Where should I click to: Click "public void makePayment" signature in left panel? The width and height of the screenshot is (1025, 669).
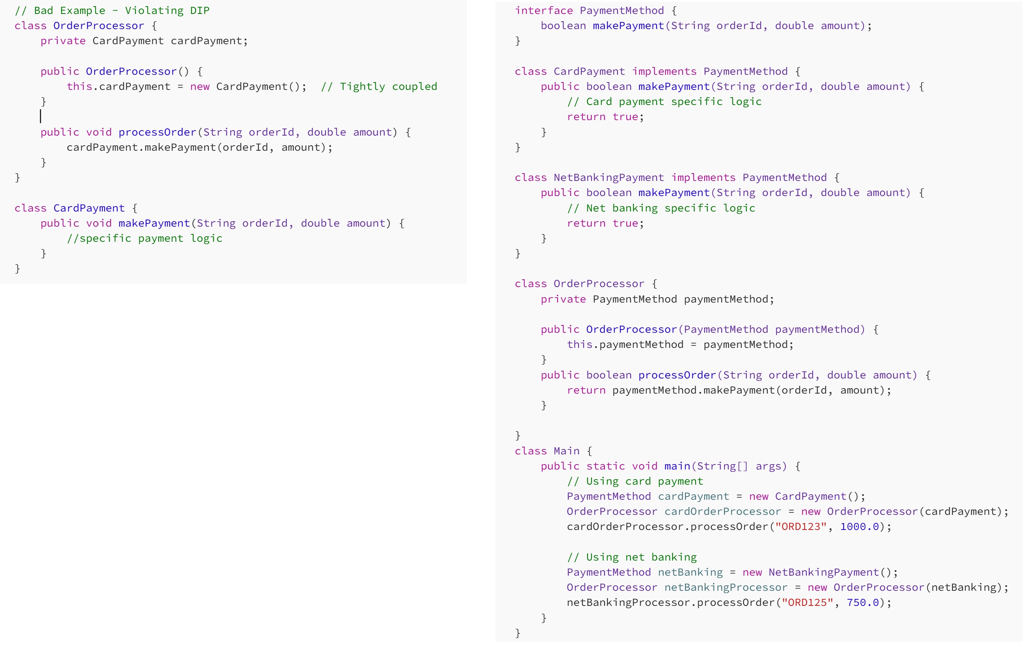click(x=222, y=224)
